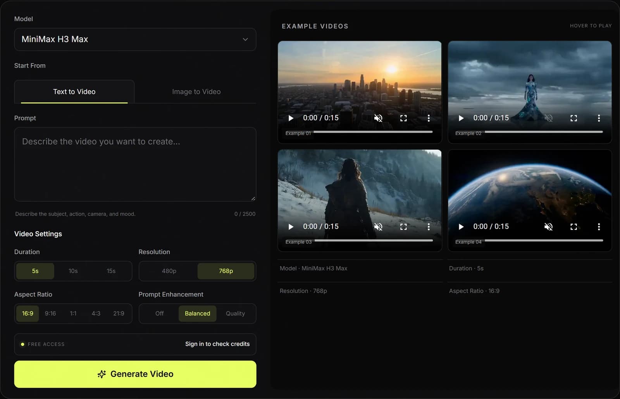620x399 pixels.
Task: Seek on the Example 04 video progress bar
Action: (x=544, y=241)
